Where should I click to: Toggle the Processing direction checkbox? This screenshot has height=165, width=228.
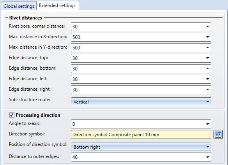pos(12,115)
